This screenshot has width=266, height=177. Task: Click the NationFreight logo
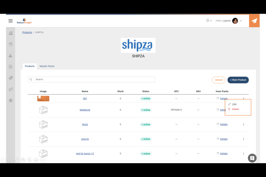[x=24, y=21]
